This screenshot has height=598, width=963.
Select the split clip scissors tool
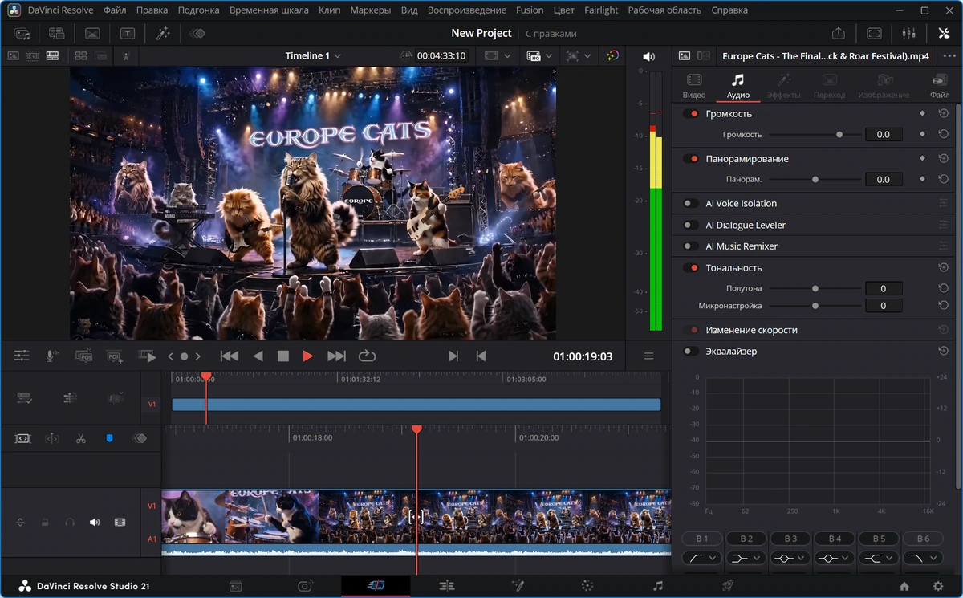(81, 438)
